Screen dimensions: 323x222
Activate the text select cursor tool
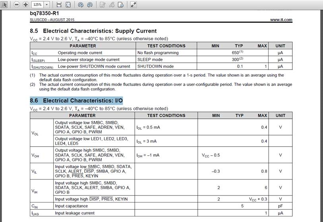[4, 4]
